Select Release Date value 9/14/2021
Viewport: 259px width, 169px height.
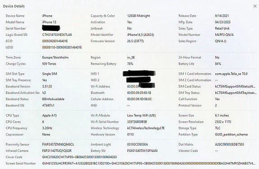(x=222, y=16)
